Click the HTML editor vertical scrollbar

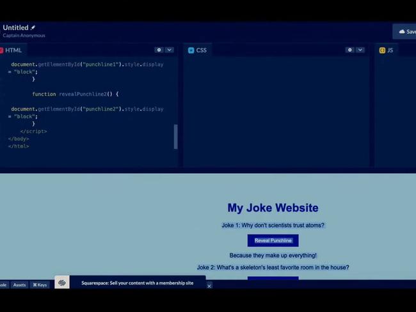tap(175, 137)
